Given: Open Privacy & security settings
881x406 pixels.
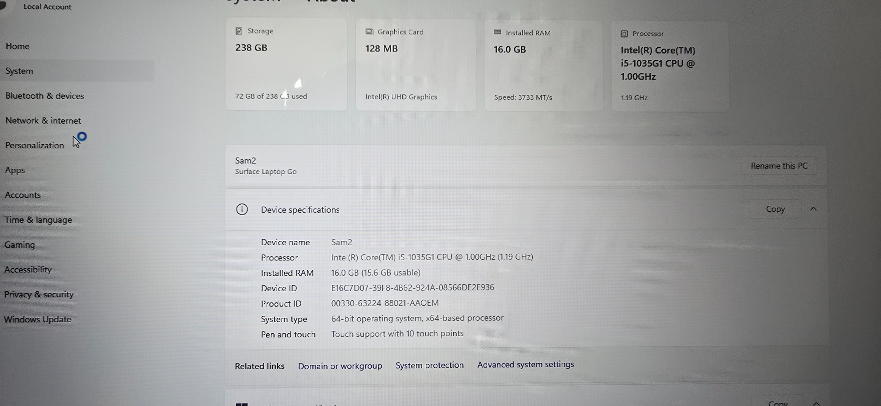Looking at the screenshot, I should 39,294.
